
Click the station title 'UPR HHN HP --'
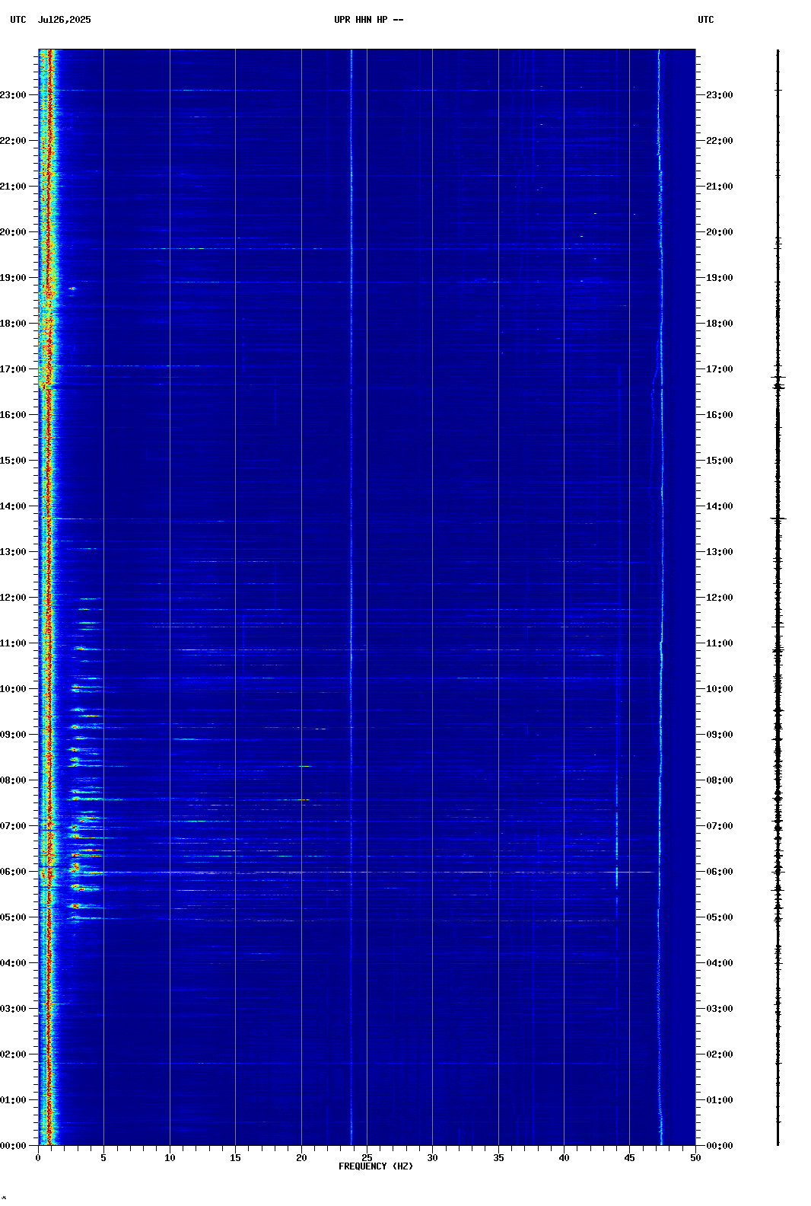tap(369, 20)
